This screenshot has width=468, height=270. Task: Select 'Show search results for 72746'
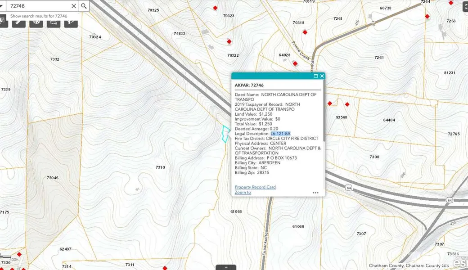[x=39, y=16]
